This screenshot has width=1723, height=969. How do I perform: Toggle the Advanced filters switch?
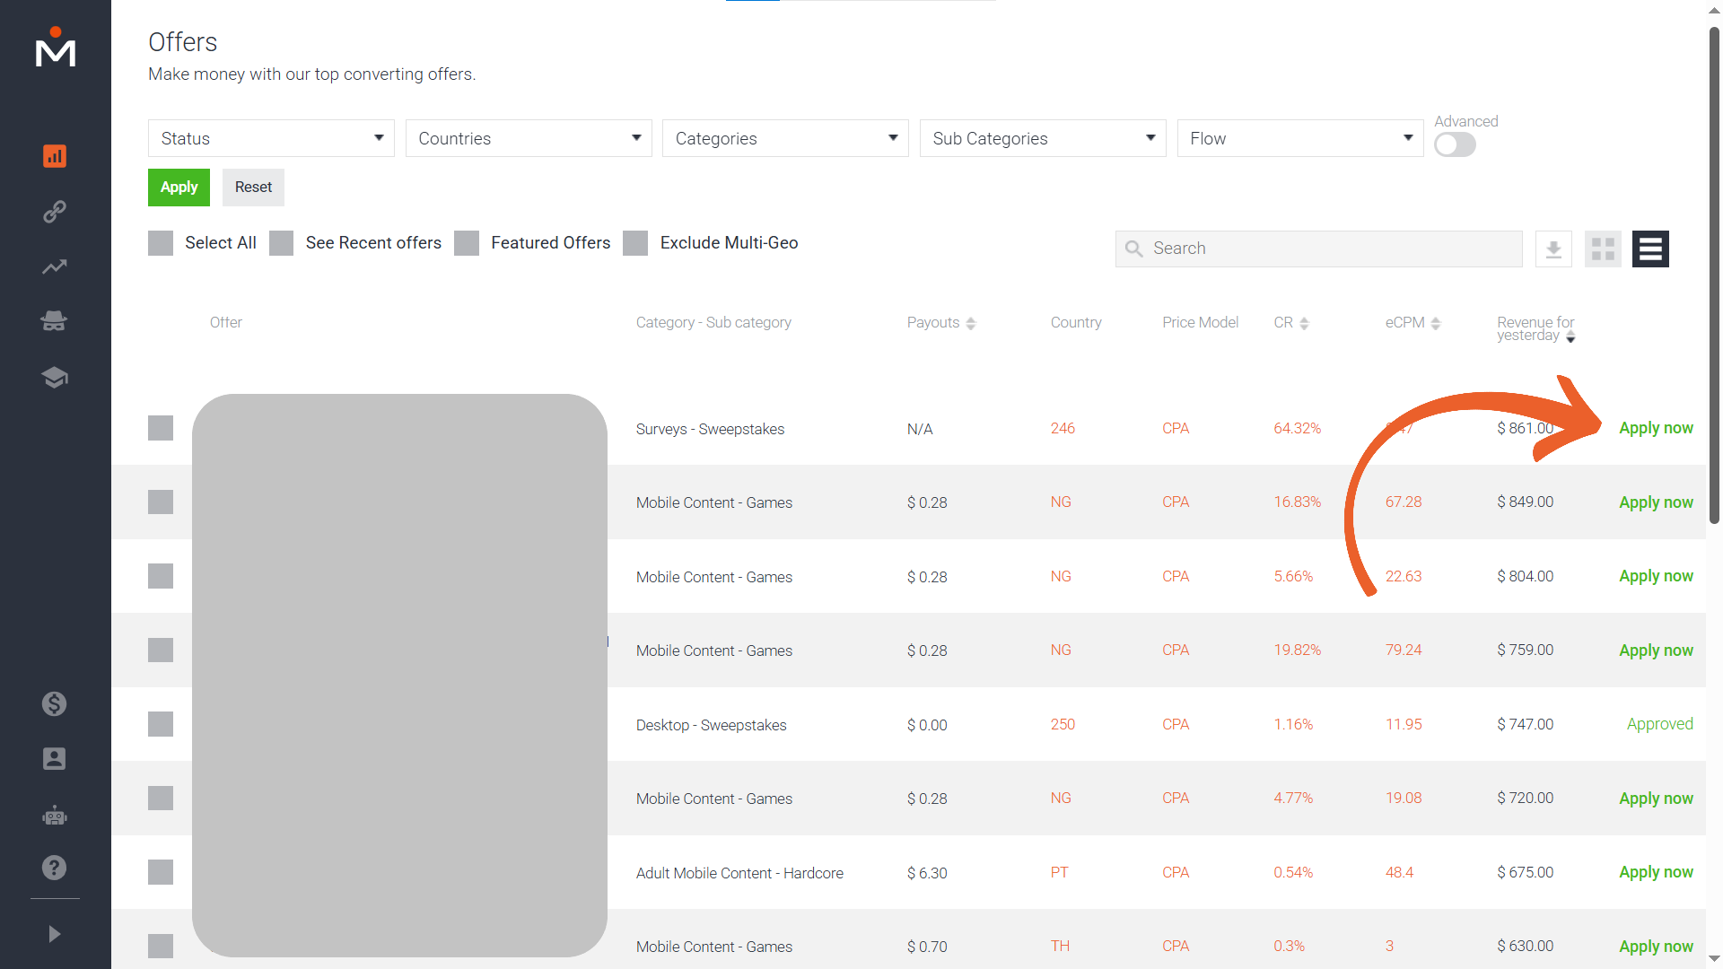click(x=1454, y=144)
